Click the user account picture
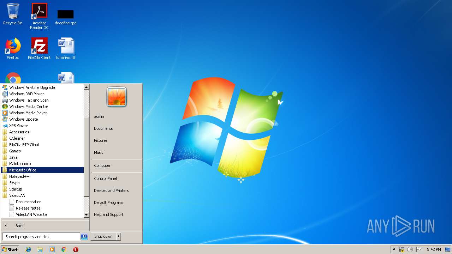Screen dimensions: 452x254 117,97
